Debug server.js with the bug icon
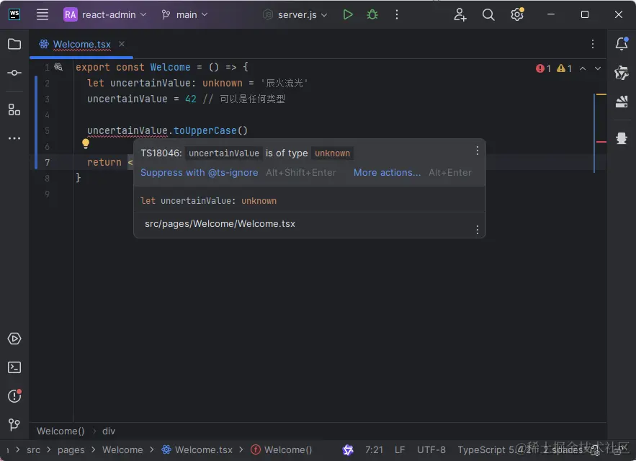Viewport: 636px width, 461px height. [x=372, y=14]
